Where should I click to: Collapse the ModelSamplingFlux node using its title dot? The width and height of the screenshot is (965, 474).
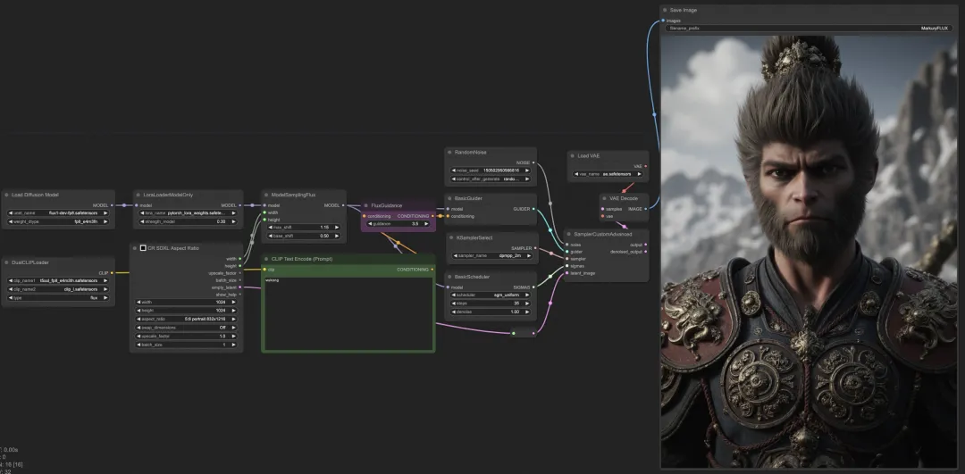(x=266, y=195)
